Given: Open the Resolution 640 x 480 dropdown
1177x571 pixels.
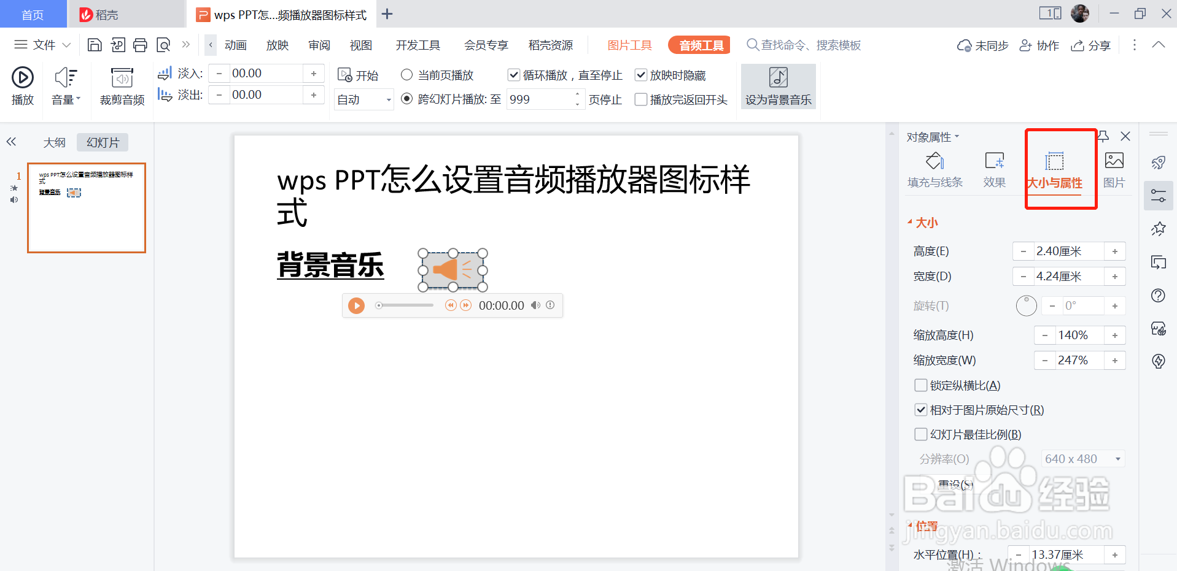Looking at the screenshot, I should coord(1083,459).
